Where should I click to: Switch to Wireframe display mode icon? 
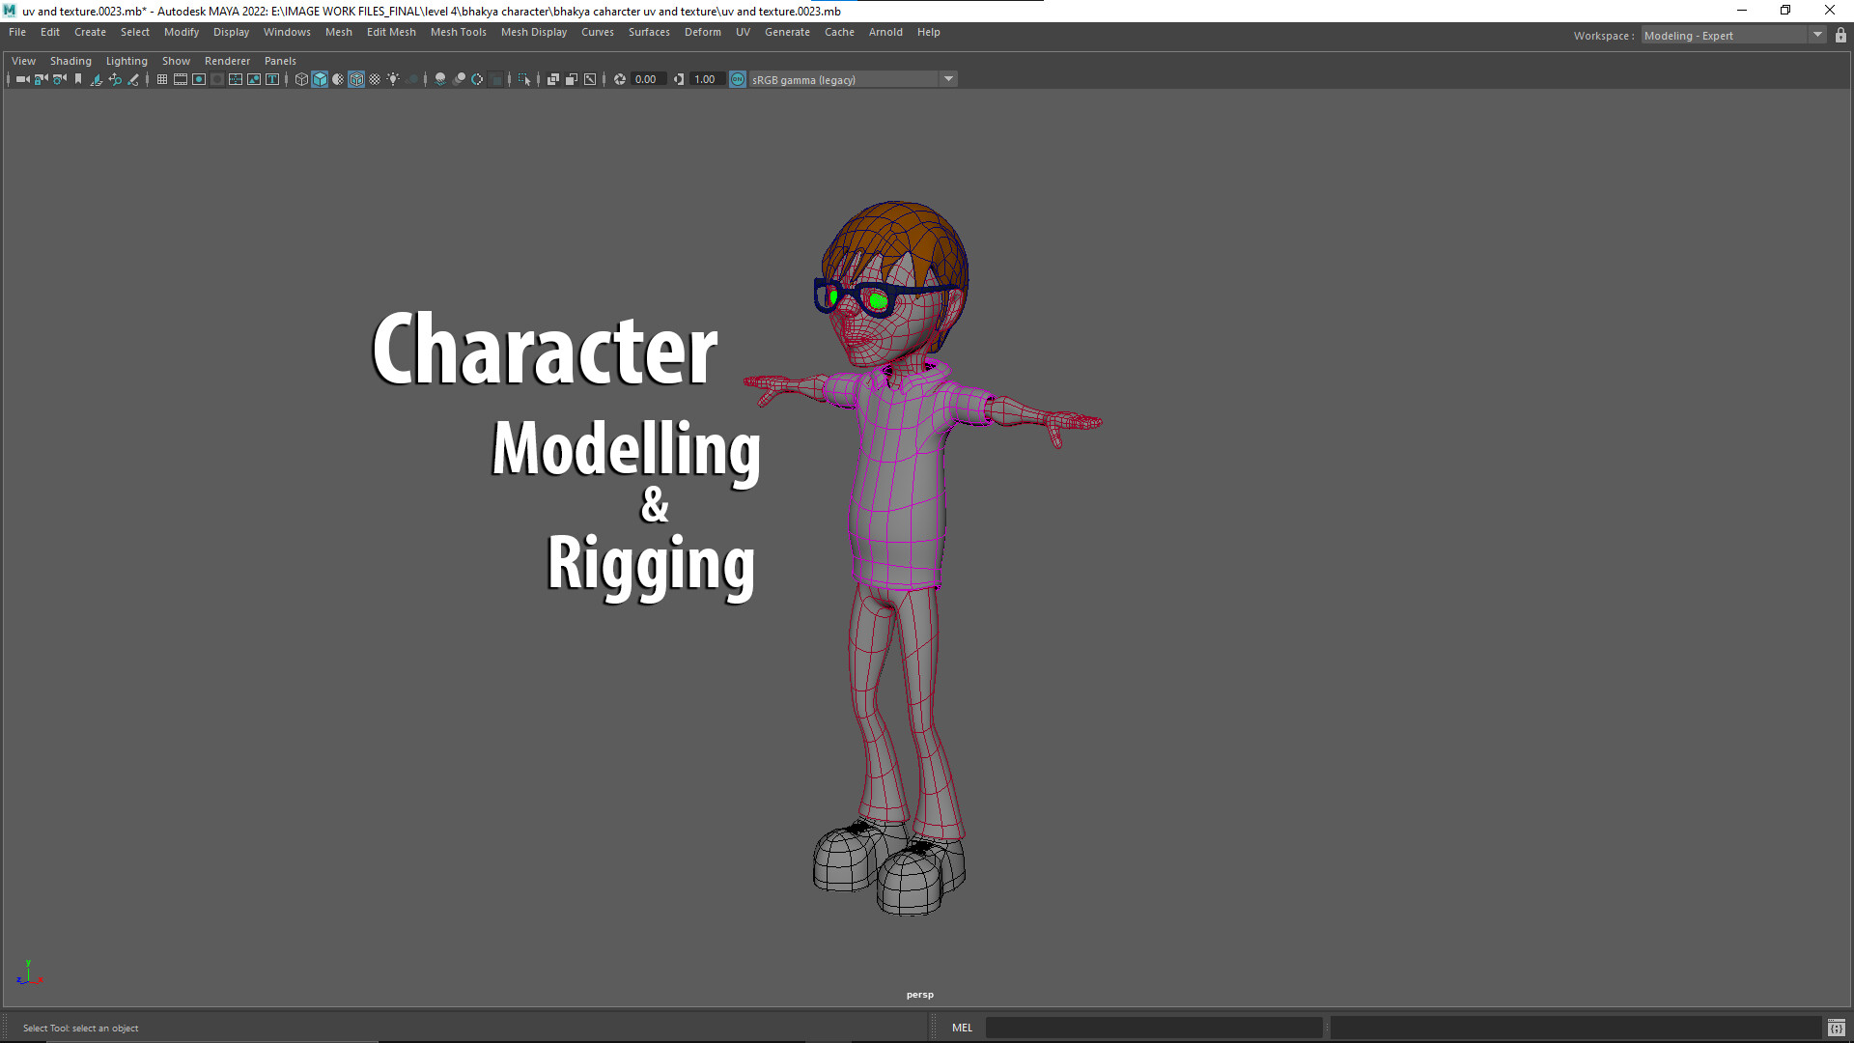coord(301,79)
